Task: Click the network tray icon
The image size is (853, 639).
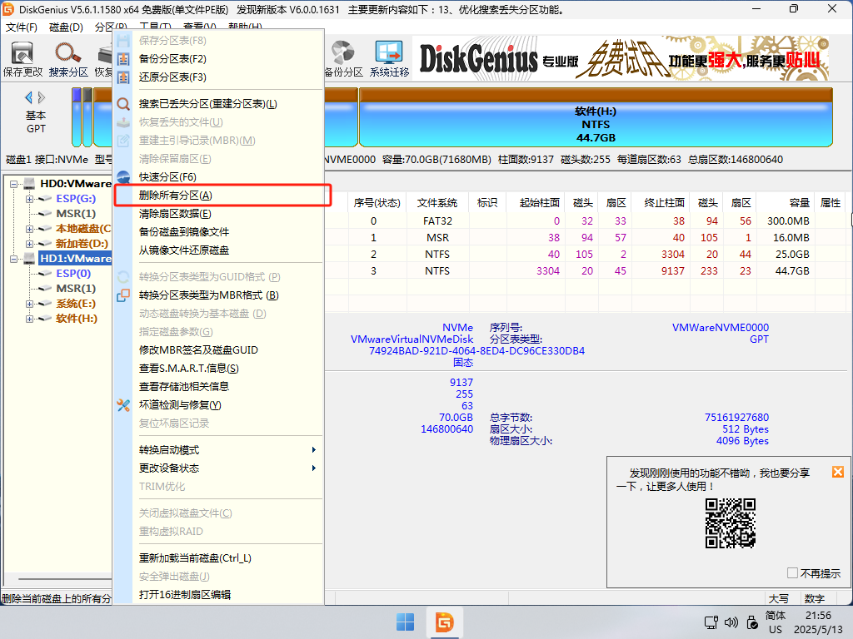Action: pyautogui.click(x=711, y=622)
